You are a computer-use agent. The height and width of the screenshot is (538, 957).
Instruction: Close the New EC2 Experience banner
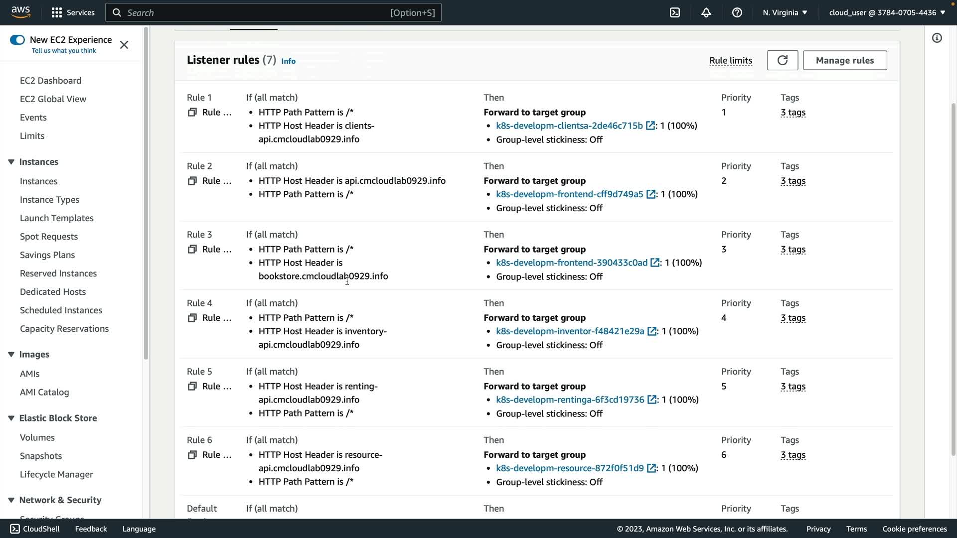click(124, 45)
